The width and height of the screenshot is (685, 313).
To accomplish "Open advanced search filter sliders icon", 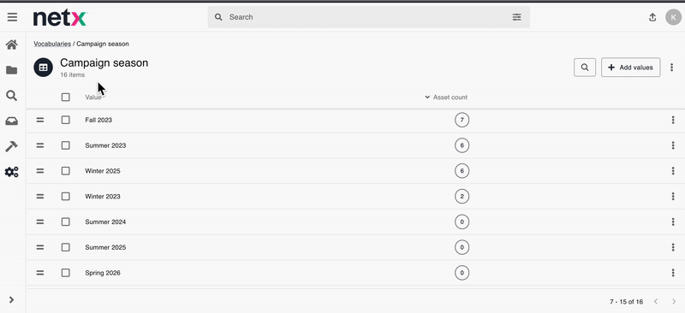I will pyautogui.click(x=517, y=17).
